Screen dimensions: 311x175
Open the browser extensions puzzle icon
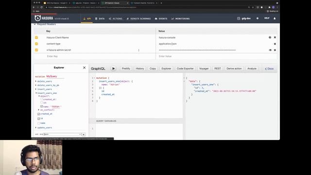click(x=269, y=7)
